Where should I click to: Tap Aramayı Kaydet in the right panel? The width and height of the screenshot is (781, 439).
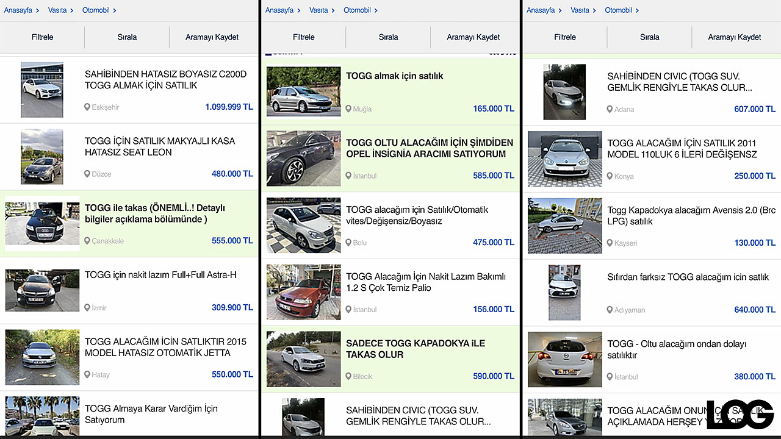click(735, 37)
